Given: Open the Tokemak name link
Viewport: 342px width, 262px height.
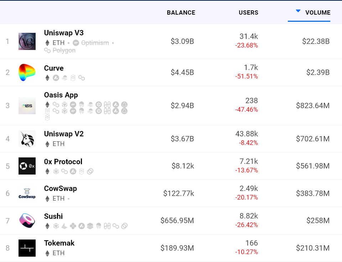Looking at the screenshot, I should (x=59, y=243).
